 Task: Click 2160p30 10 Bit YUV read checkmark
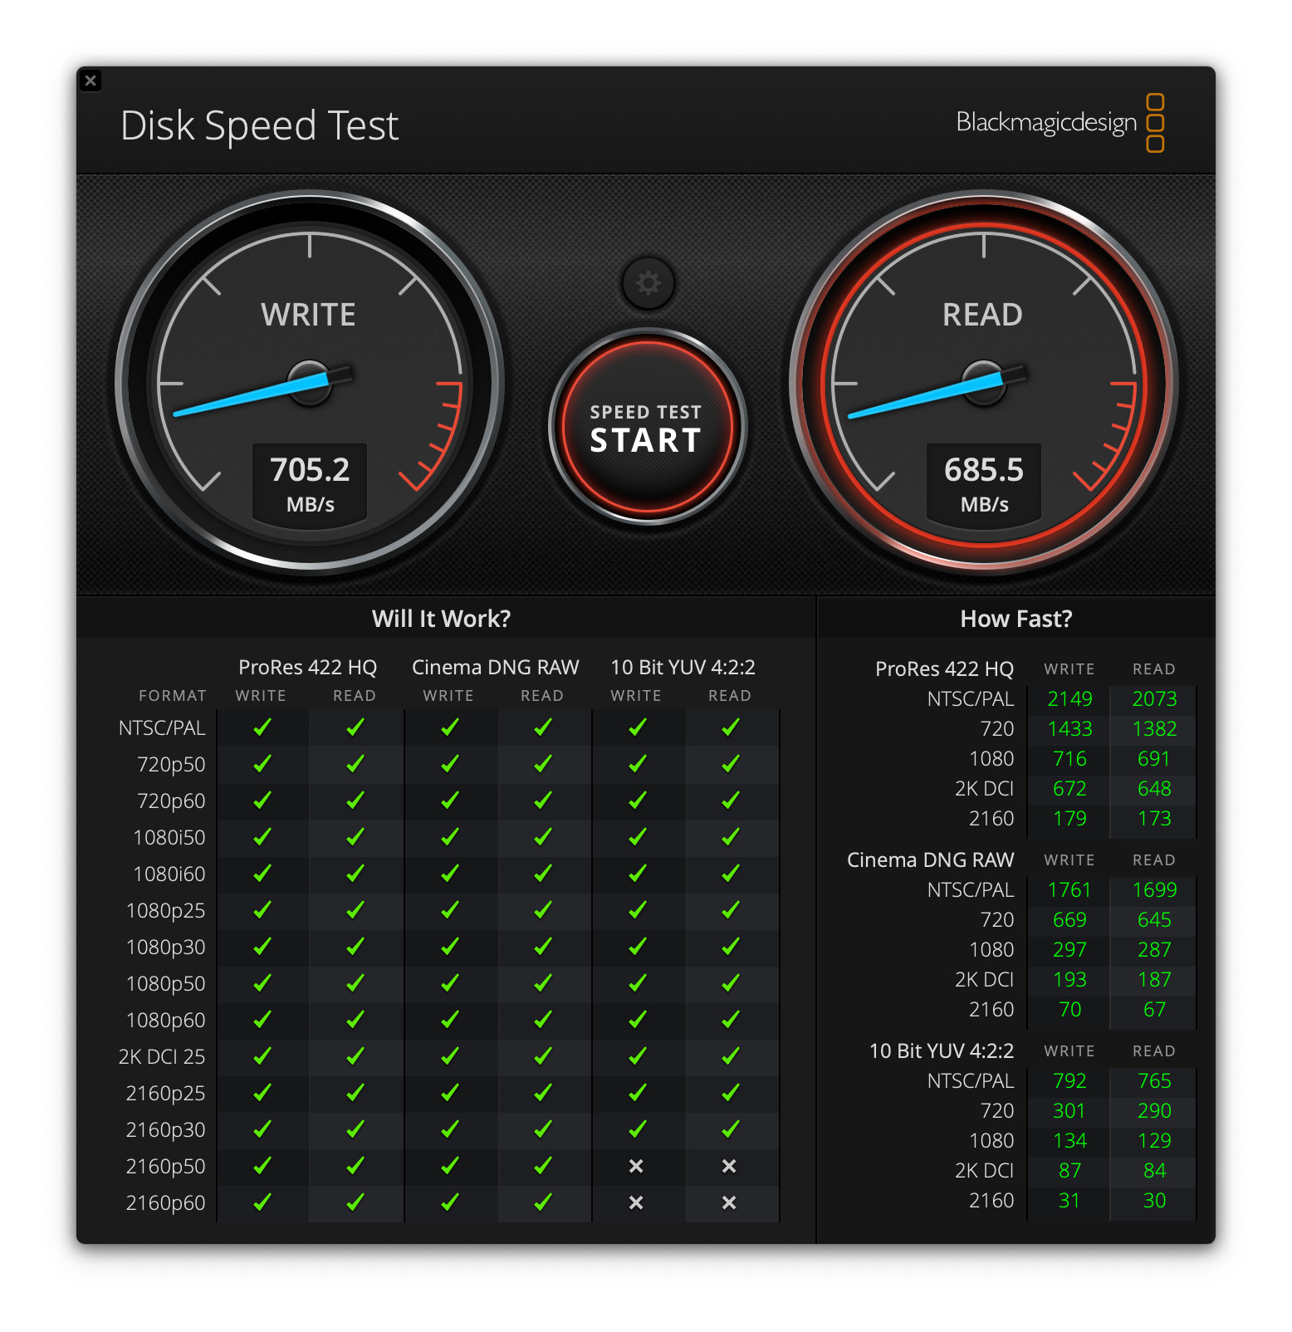(731, 1129)
